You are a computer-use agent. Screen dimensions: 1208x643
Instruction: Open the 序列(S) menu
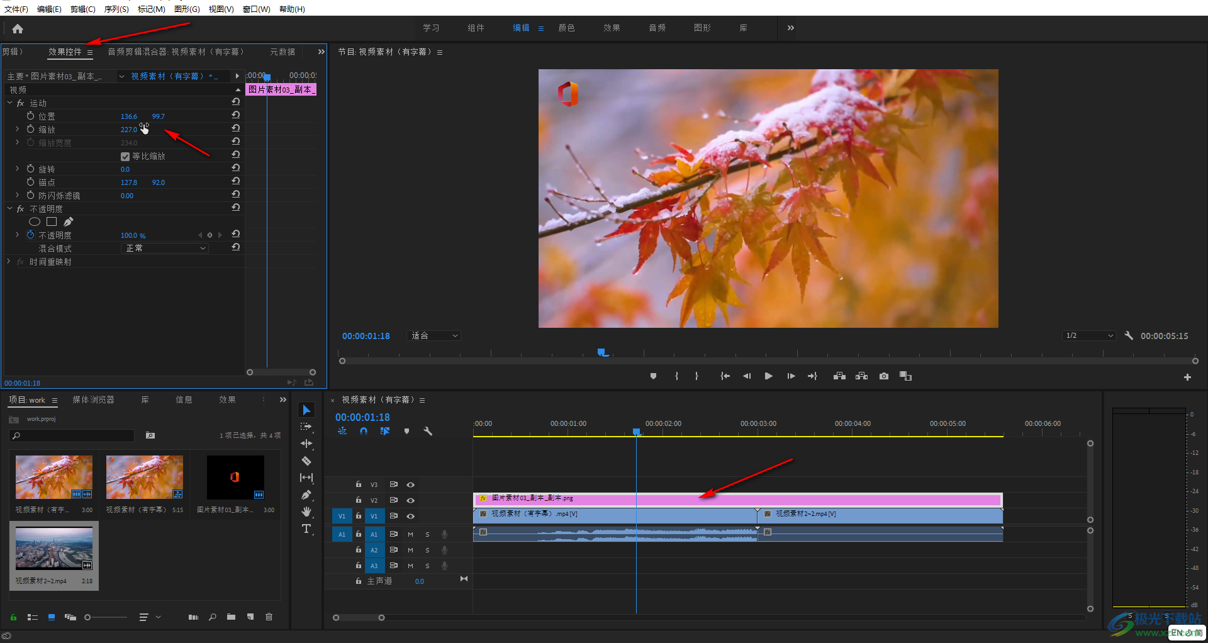116,9
